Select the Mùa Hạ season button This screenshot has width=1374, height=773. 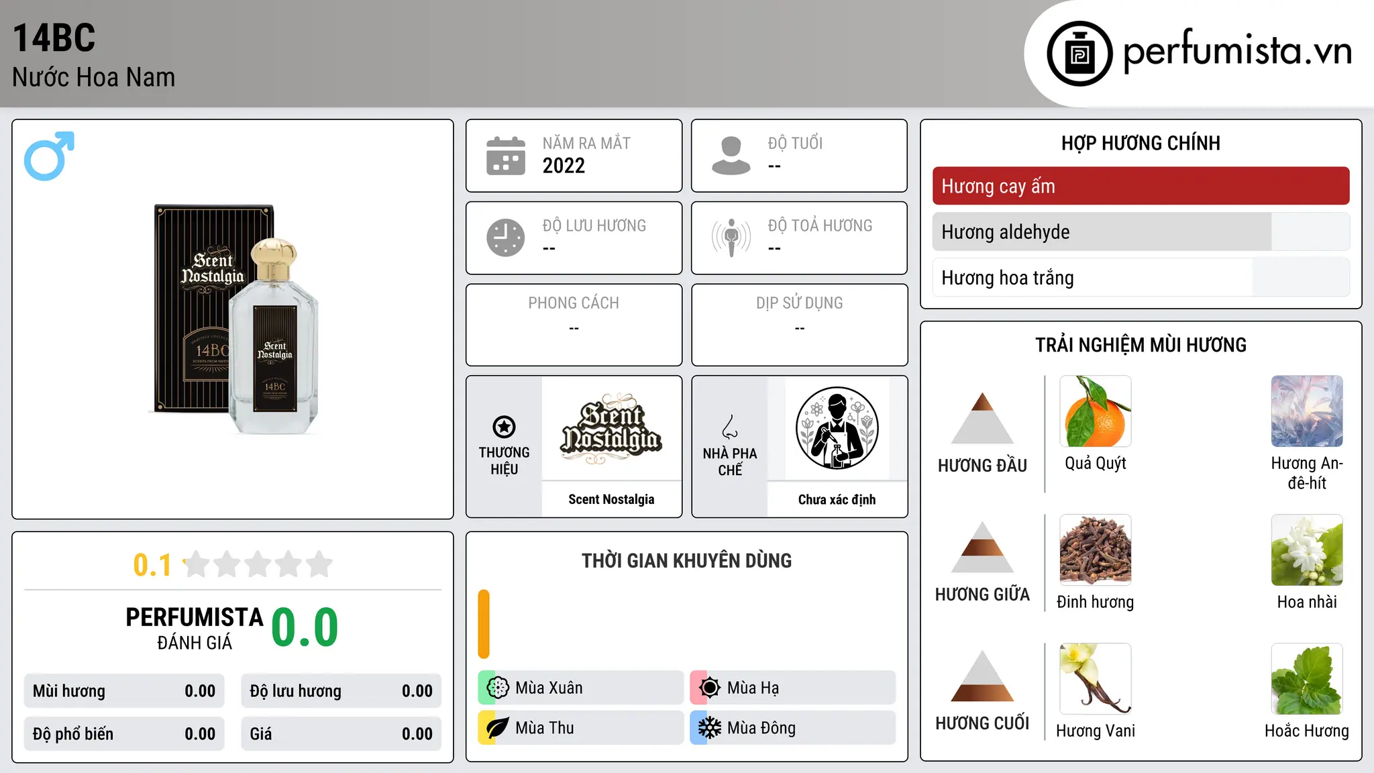792,688
